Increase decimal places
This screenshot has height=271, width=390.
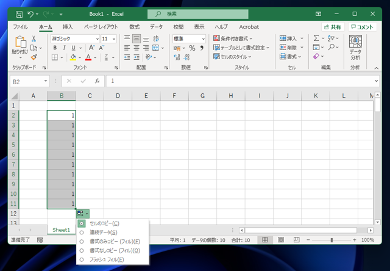[177, 57]
